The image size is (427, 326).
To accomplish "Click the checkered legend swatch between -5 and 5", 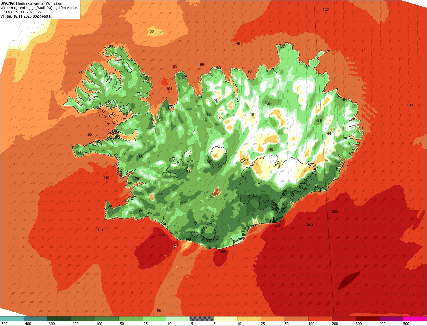I will (x=201, y=319).
